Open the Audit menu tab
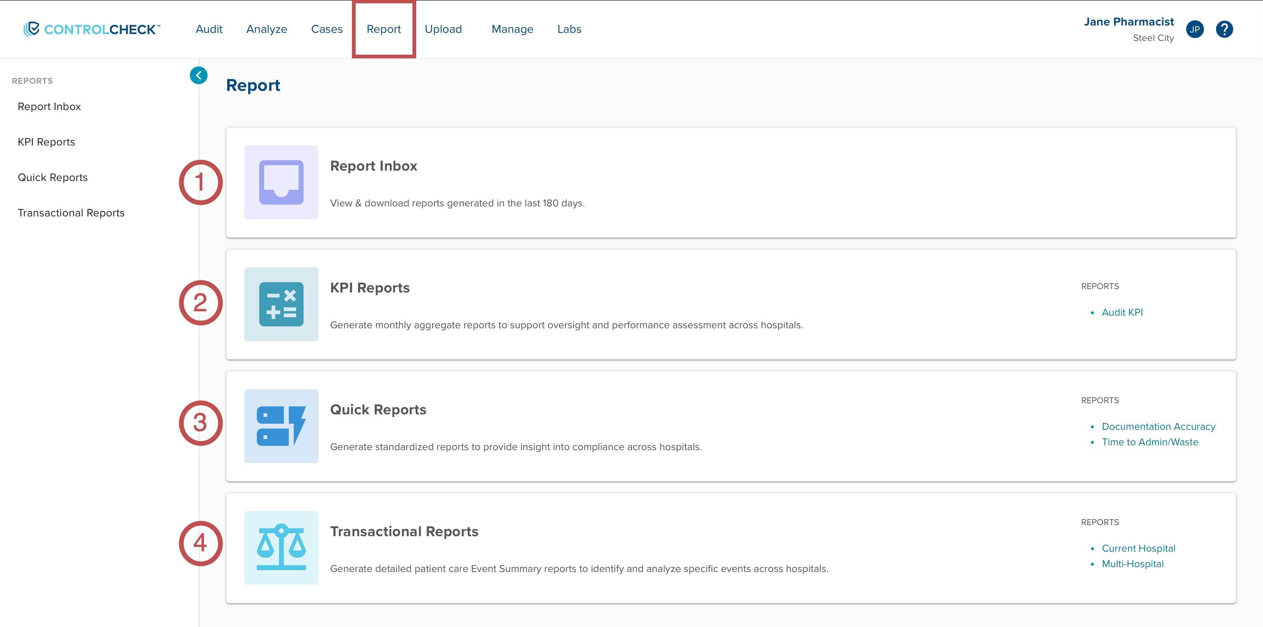 click(x=209, y=30)
